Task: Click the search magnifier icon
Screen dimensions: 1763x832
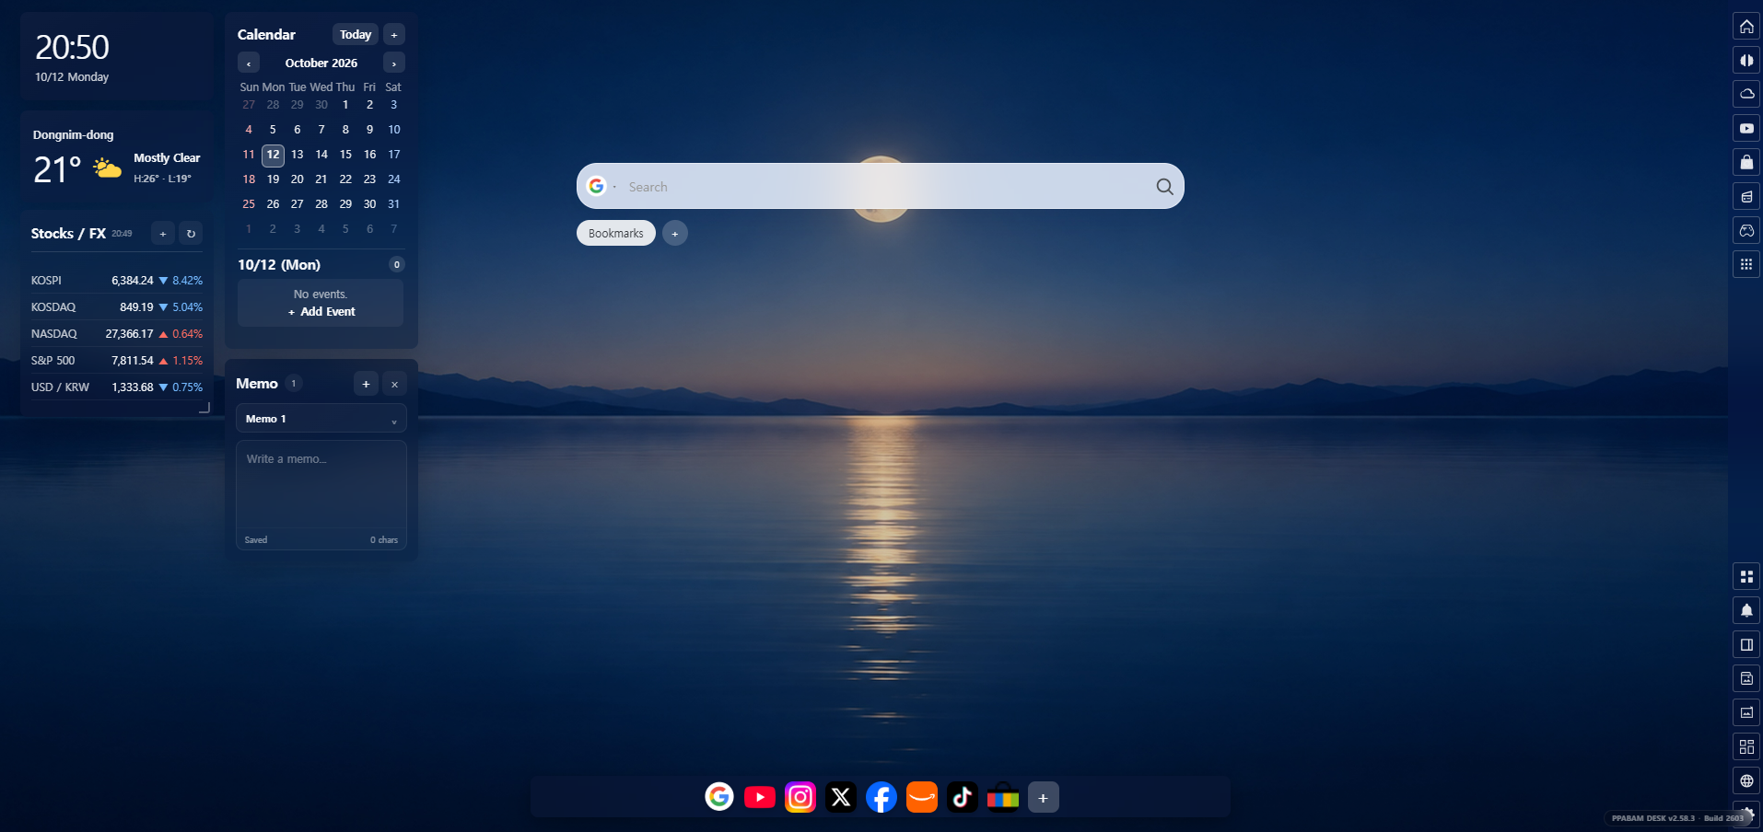Action: coord(1164,187)
